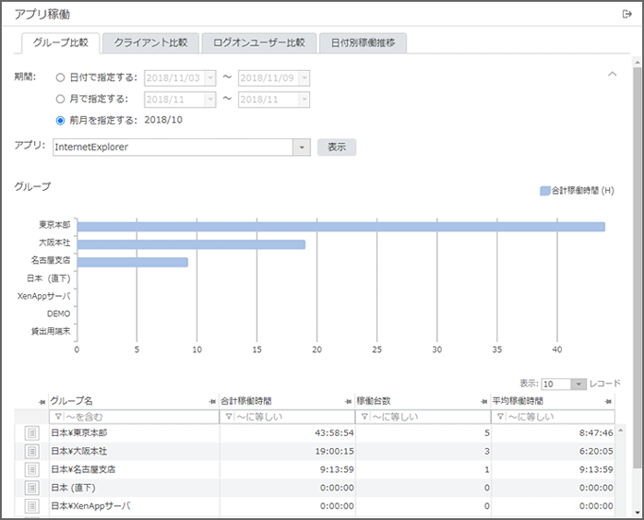The height and width of the screenshot is (520, 644).
Task: Click filter icon in 合計稼働時間 column
Action: point(227,418)
